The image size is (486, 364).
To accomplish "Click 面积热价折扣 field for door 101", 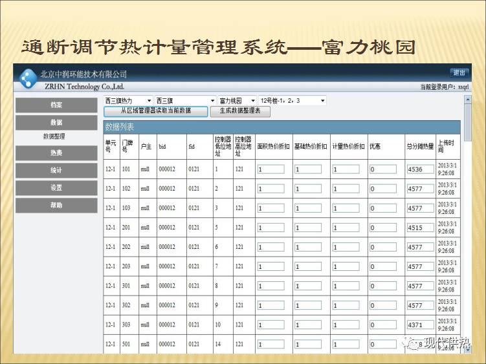I will pos(271,169).
